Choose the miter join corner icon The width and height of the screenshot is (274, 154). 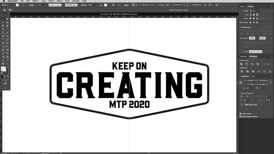click(250, 18)
